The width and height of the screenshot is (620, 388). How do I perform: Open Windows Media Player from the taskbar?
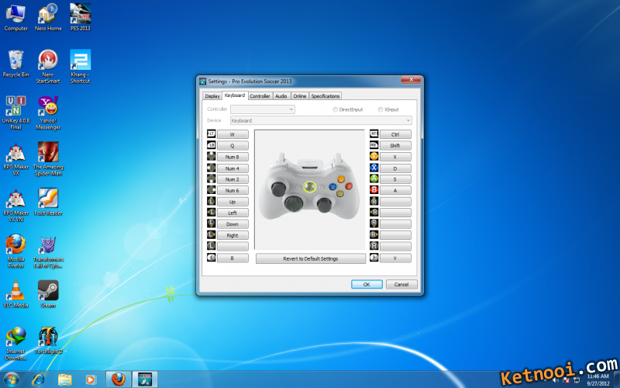91,379
